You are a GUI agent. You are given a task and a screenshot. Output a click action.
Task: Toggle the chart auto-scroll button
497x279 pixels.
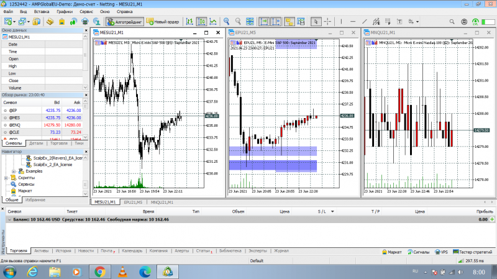point(264,22)
